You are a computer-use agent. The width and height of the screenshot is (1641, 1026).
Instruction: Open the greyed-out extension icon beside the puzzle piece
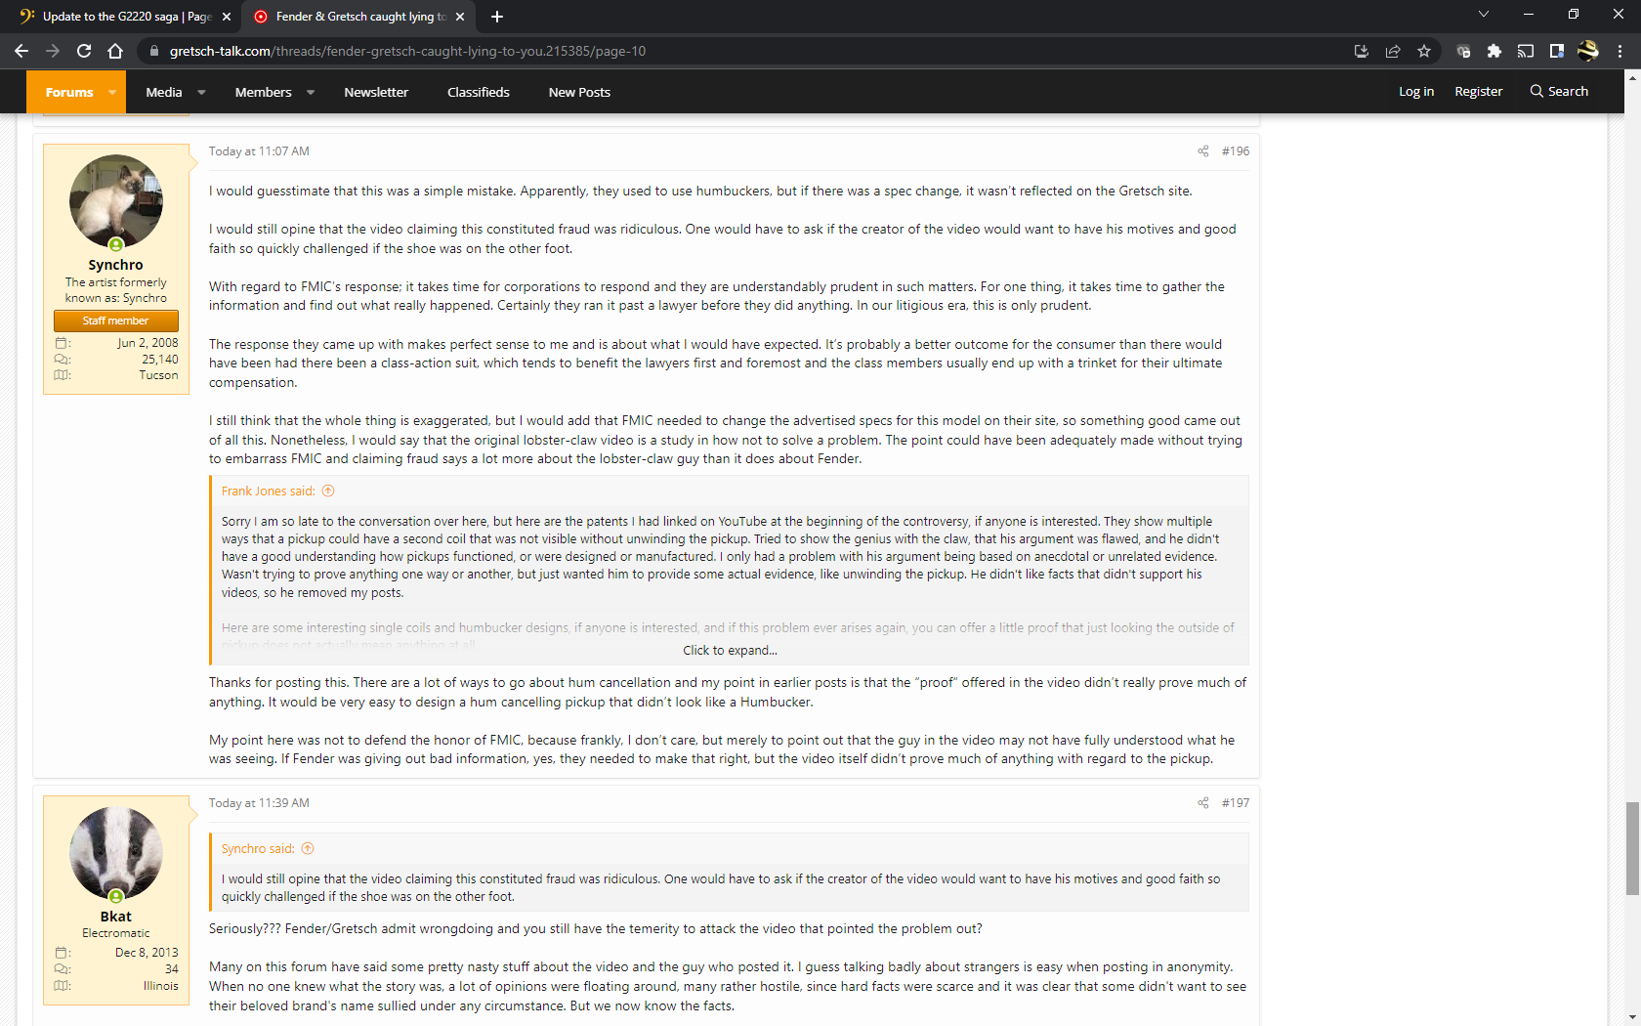(x=1463, y=51)
